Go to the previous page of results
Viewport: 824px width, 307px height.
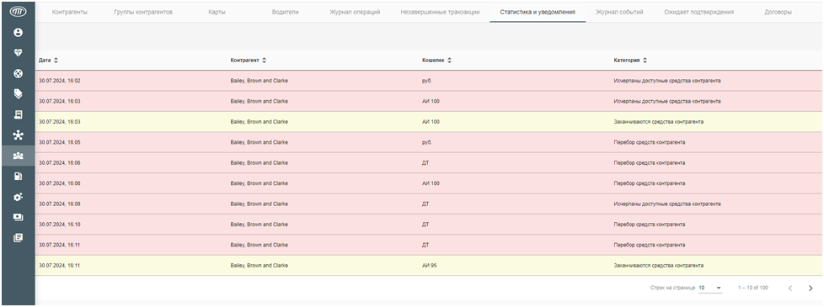click(789, 288)
